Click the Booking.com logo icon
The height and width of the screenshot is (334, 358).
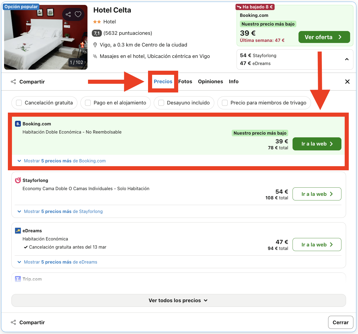(18, 124)
